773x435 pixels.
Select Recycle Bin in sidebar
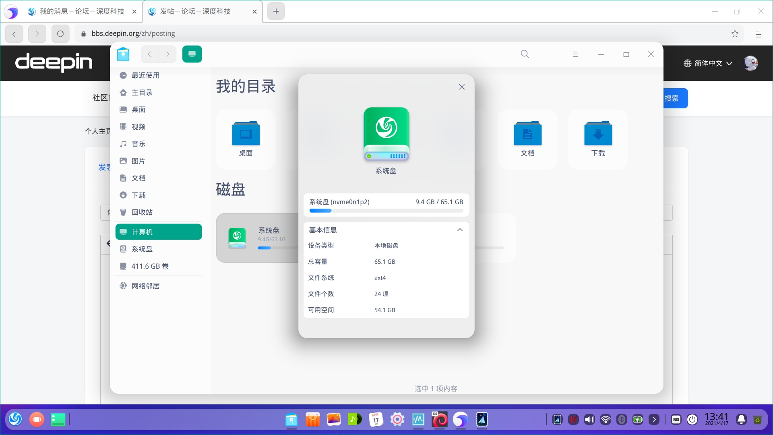(142, 212)
